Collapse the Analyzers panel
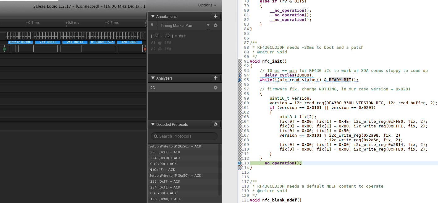The image size is (438, 203). [153, 78]
